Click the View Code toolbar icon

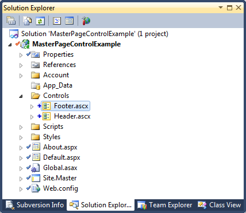click(x=57, y=21)
